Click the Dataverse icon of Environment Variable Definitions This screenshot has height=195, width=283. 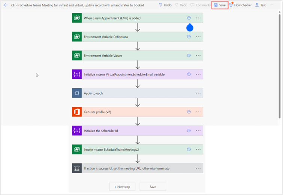(77, 37)
